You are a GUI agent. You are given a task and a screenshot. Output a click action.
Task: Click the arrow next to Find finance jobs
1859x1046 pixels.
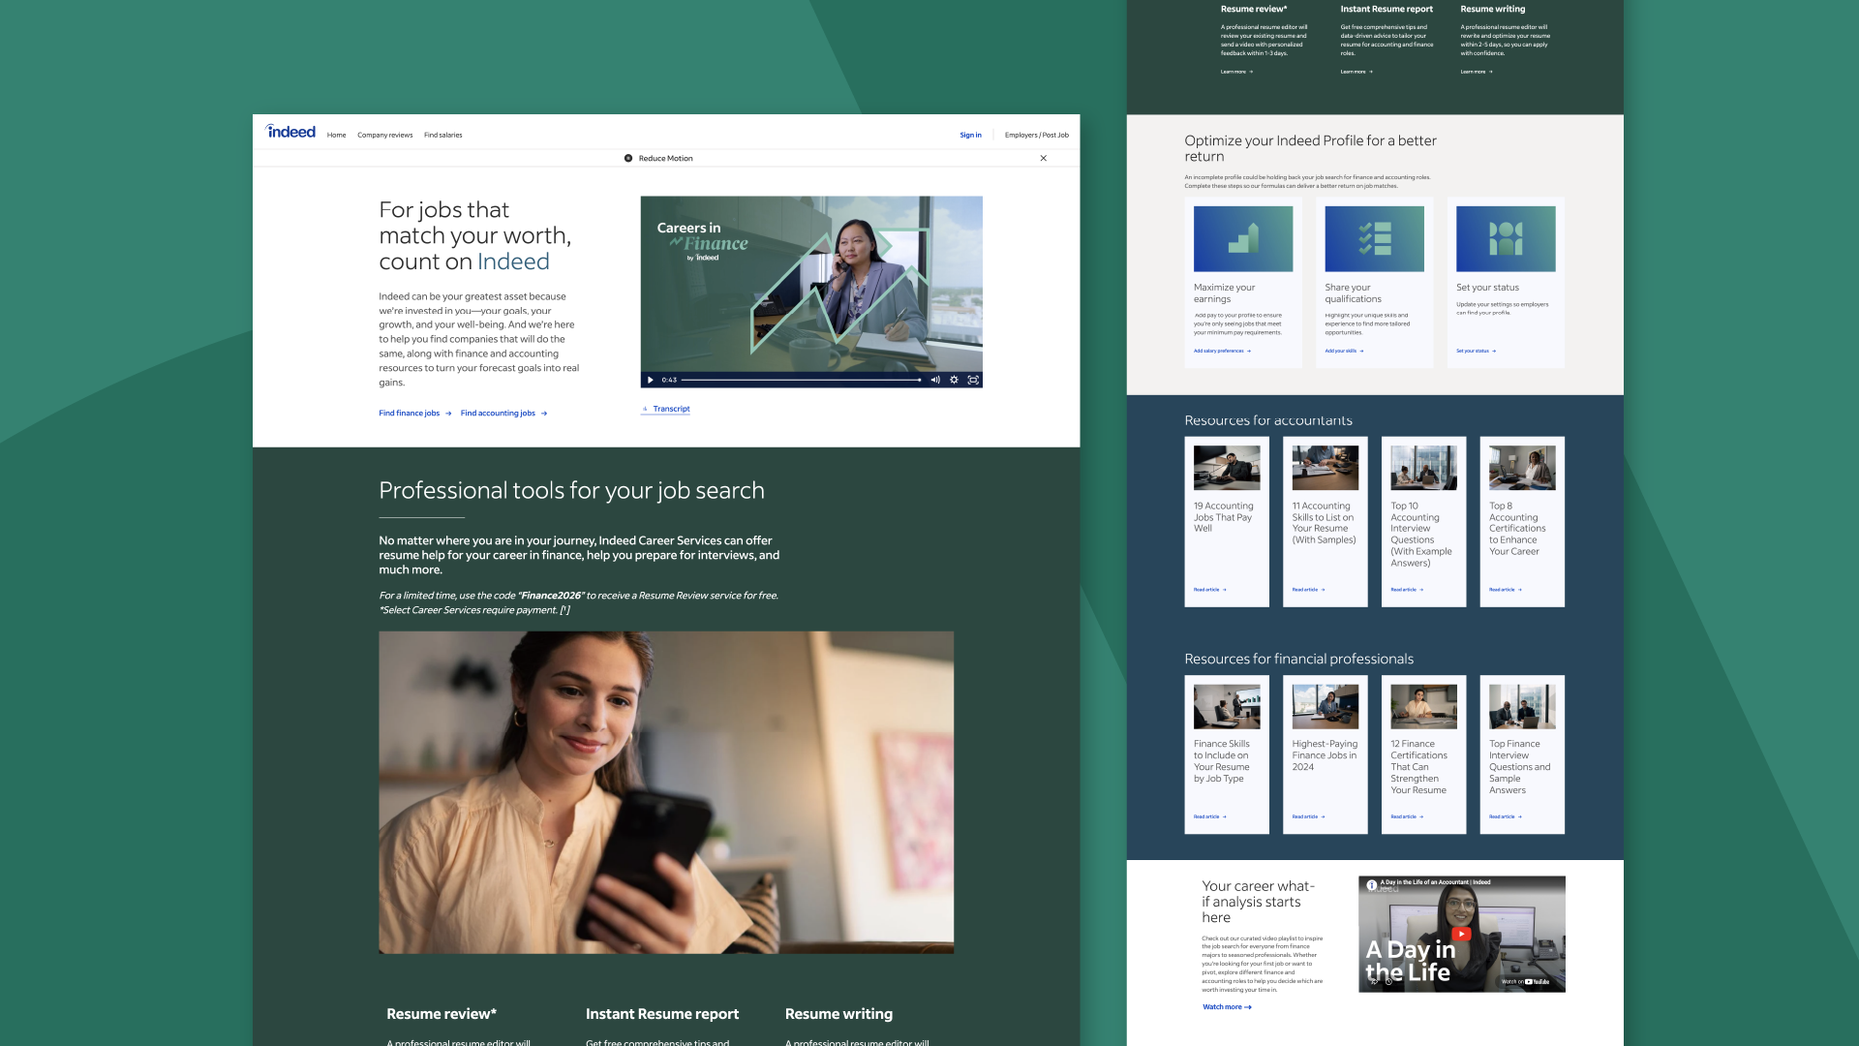click(448, 414)
